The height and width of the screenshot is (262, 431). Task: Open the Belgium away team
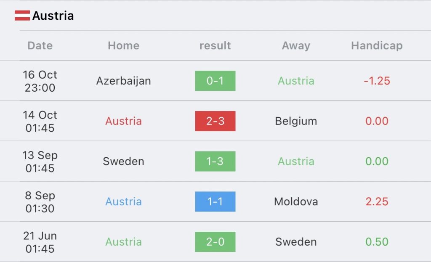coord(296,121)
